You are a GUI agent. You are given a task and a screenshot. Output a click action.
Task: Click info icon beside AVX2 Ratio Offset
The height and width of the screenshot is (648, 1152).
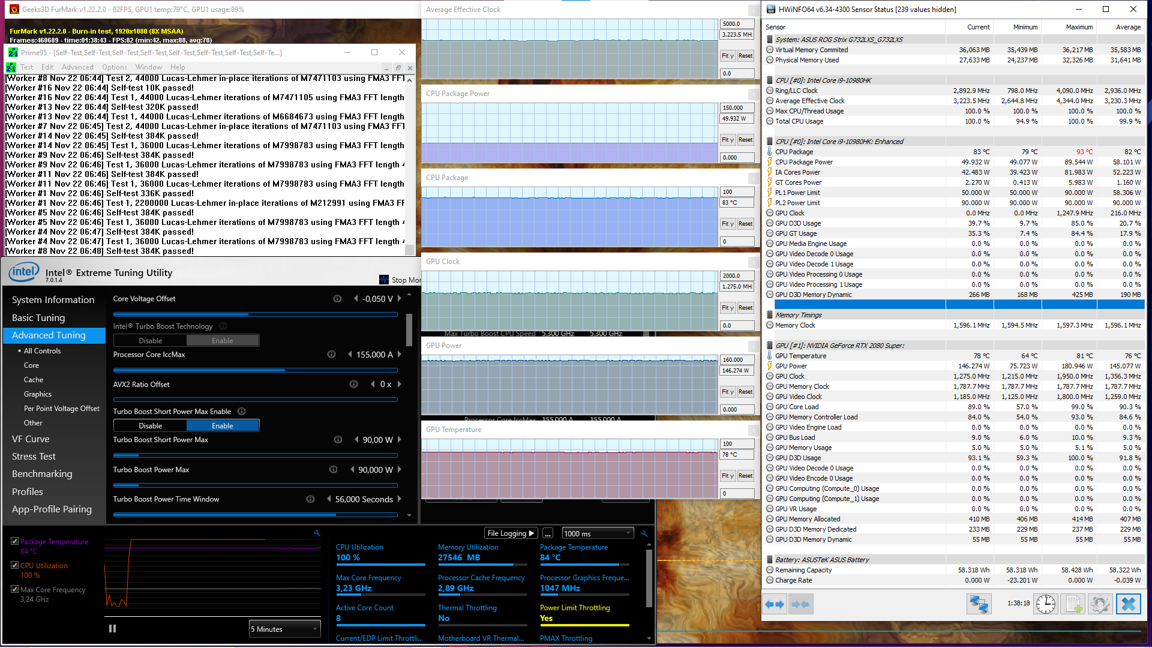[354, 385]
